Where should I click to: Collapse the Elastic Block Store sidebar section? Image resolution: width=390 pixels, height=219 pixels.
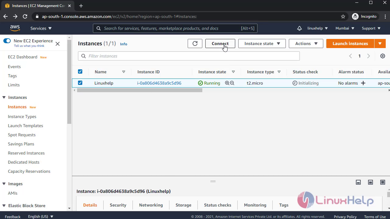click(4, 206)
